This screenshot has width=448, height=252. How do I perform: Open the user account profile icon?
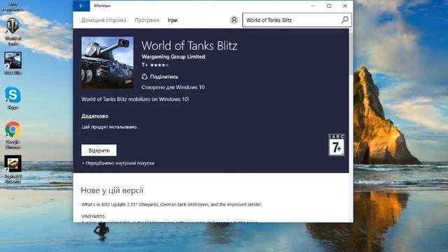[x=234, y=20]
